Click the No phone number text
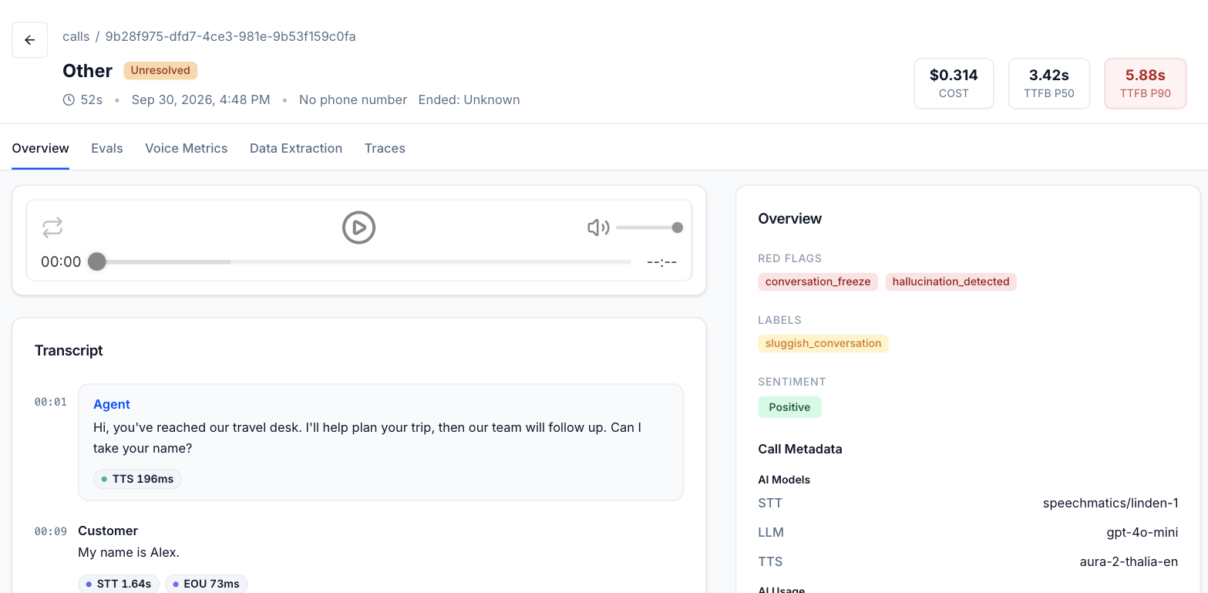 [x=353, y=99]
